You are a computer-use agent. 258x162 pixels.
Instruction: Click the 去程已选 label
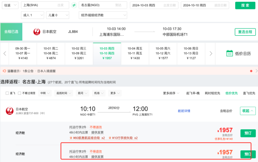click(x=11, y=31)
